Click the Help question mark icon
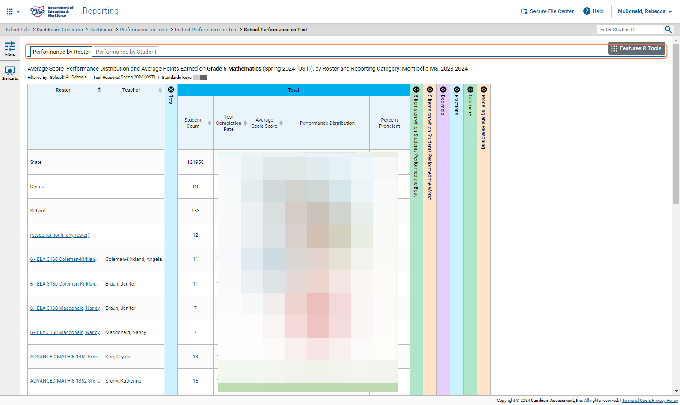Screen dimensions: 680x405 point(587,11)
